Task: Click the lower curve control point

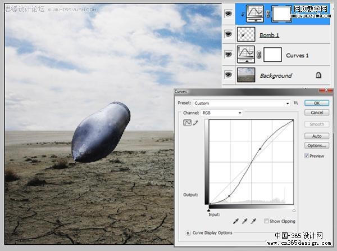Action: tap(229, 196)
